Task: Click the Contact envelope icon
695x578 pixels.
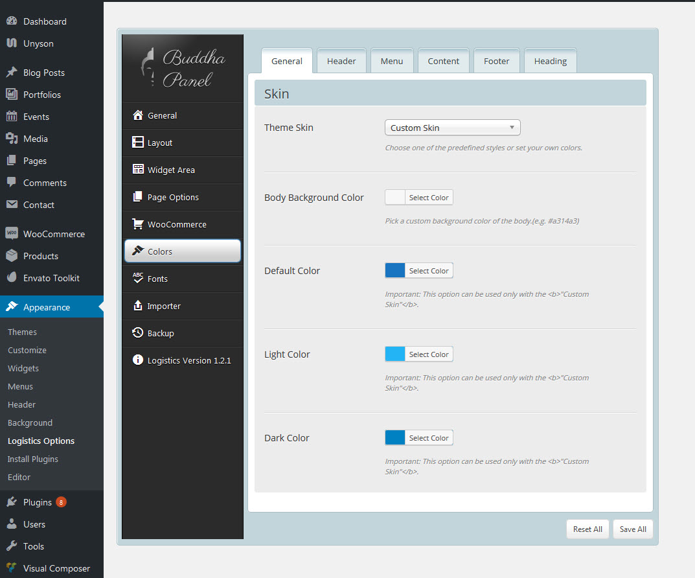Action: coord(12,204)
